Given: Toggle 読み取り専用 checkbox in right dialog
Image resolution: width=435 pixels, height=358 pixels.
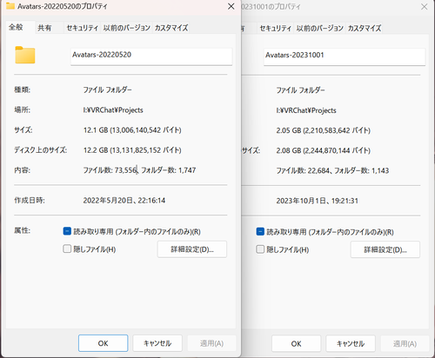Looking at the screenshot, I should click(260, 231).
